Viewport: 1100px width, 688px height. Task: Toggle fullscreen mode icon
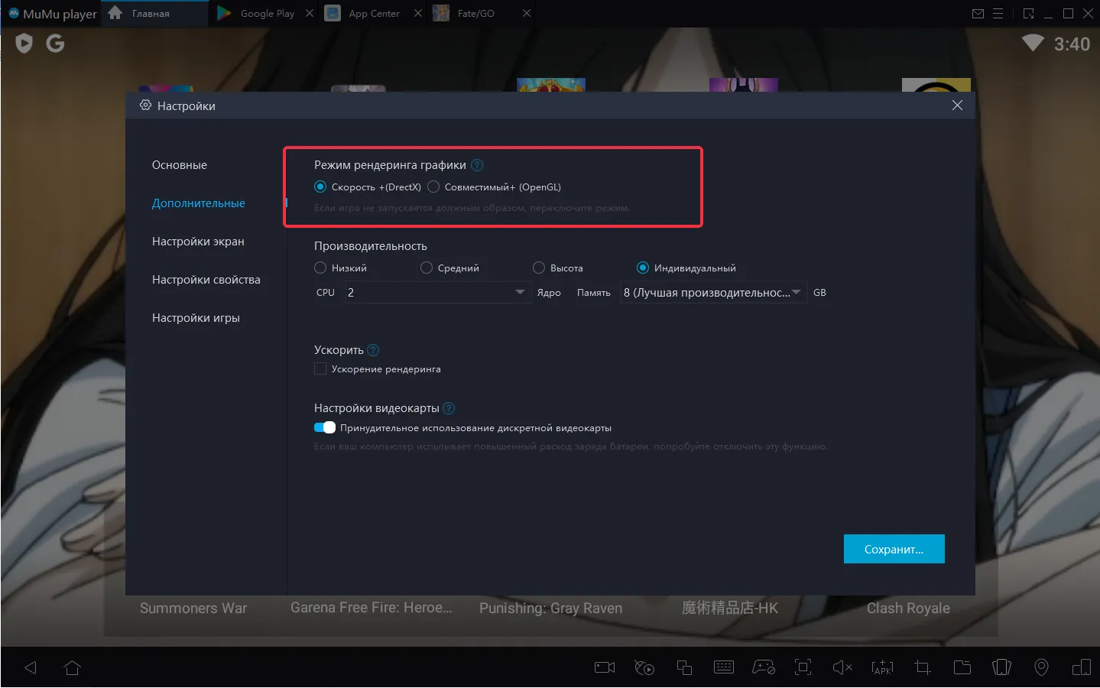[803, 667]
